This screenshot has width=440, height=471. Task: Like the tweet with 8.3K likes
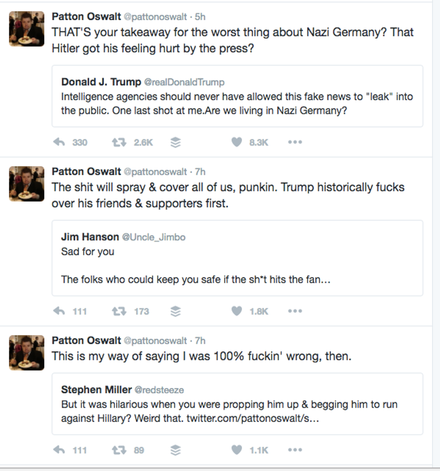237,142
